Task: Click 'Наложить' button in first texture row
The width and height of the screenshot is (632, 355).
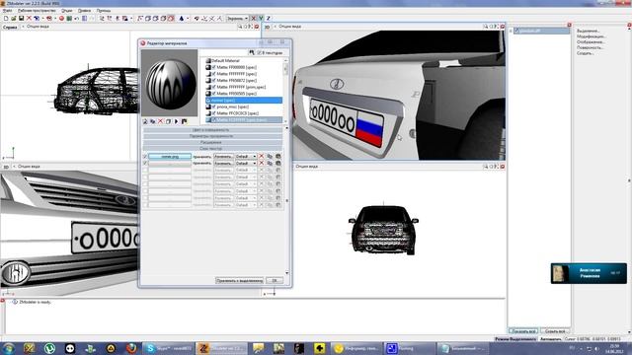Action: [x=223, y=156]
